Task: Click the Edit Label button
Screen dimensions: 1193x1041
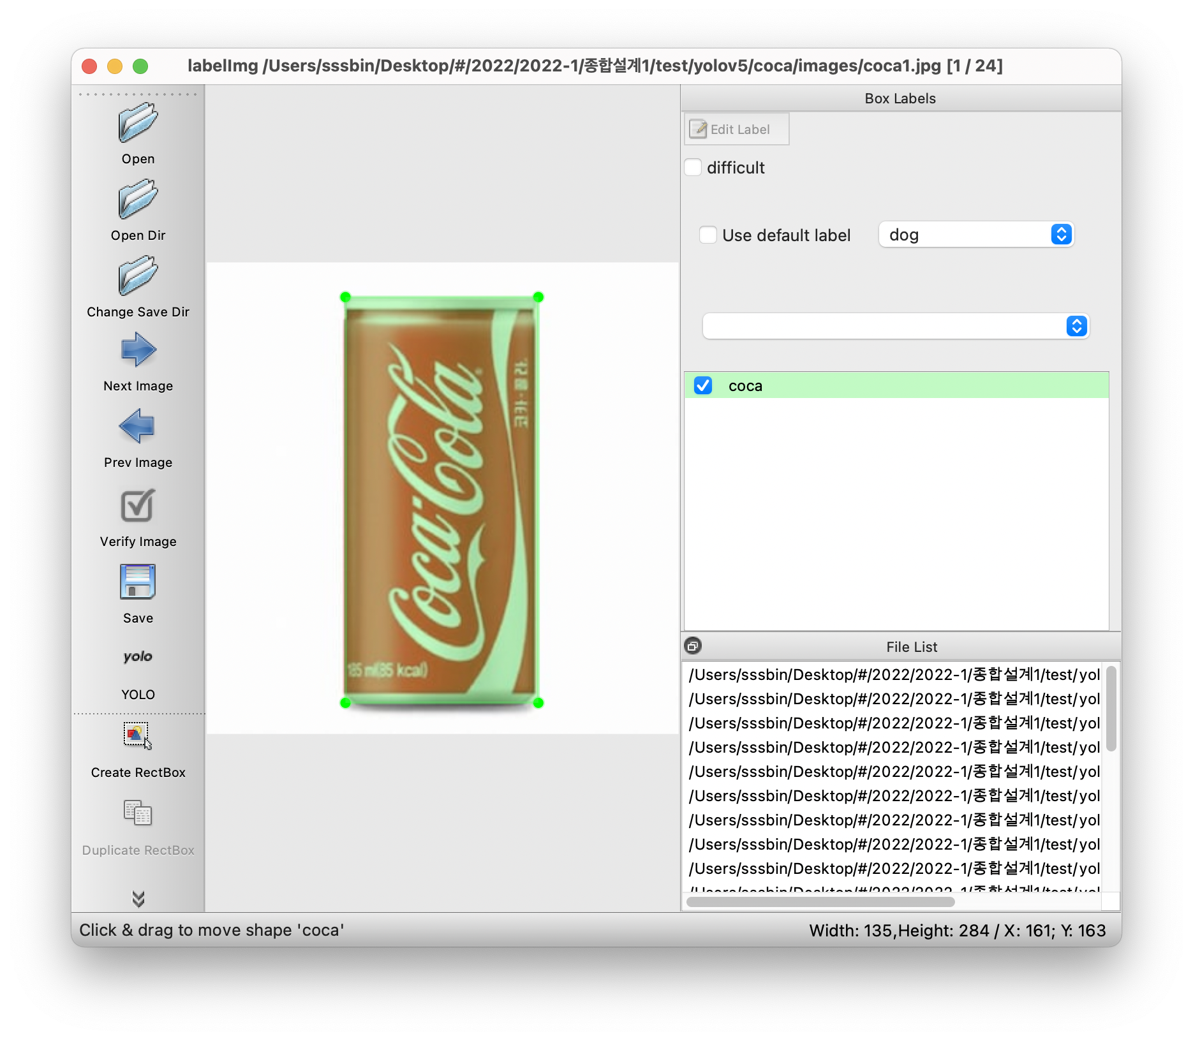Action: (737, 129)
